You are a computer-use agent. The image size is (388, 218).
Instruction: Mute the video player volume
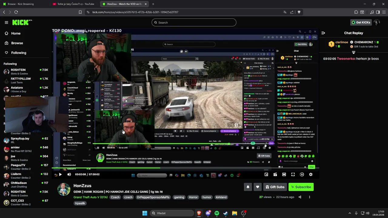69,174
